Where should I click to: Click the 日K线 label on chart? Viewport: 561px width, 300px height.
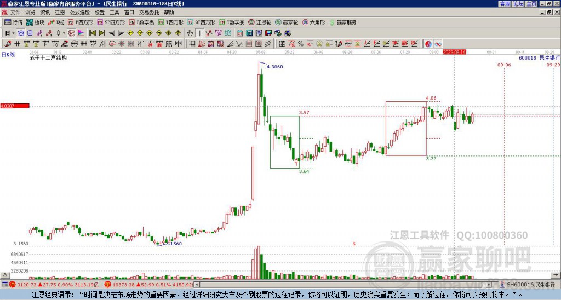point(8,55)
